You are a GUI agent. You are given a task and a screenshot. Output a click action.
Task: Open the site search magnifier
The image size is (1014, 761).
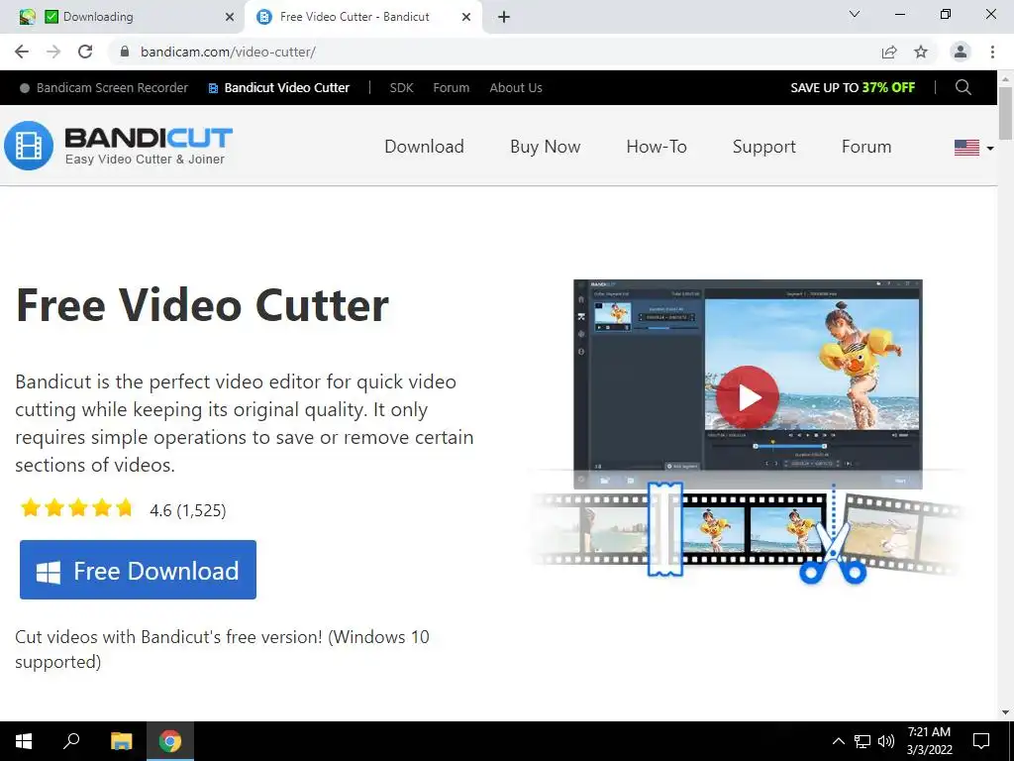pyautogui.click(x=963, y=87)
